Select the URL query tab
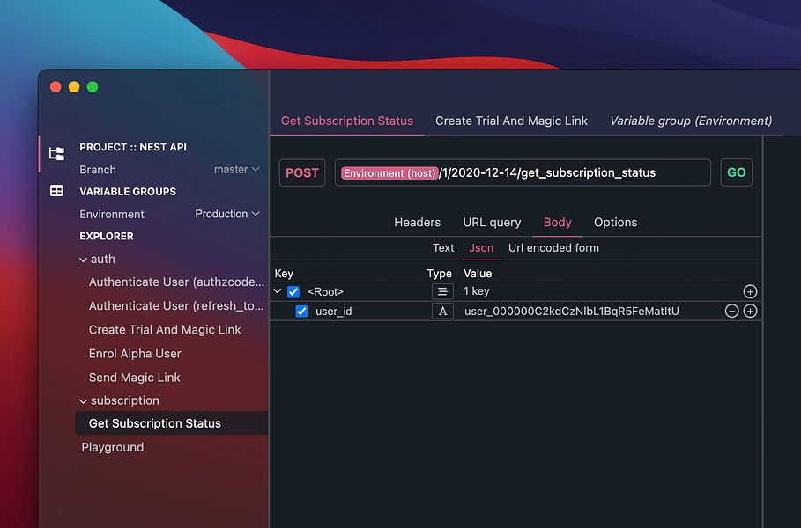This screenshot has height=528, width=801. pyautogui.click(x=492, y=223)
